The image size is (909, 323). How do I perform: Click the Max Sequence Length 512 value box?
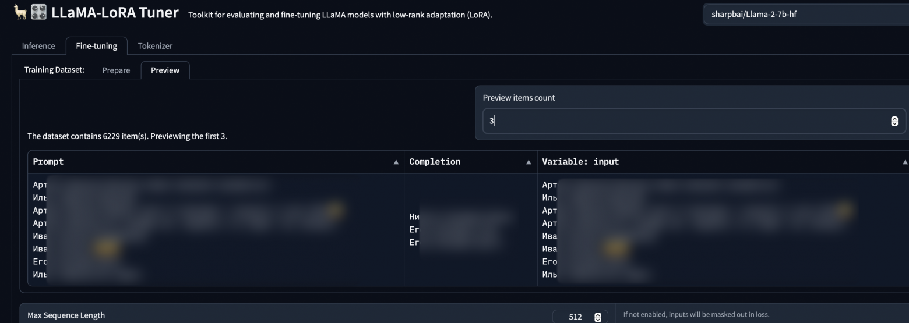click(x=574, y=317)
